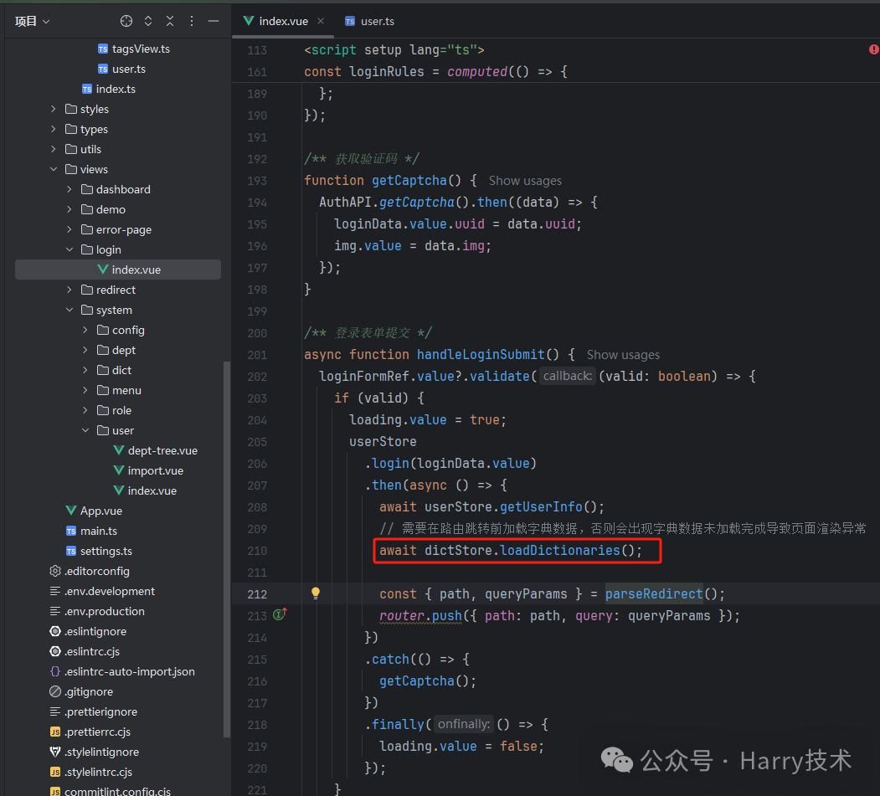Click the red error indicator in editor corner
The height and width of the screenshot is (796, 880).
[x=874, y=49]
